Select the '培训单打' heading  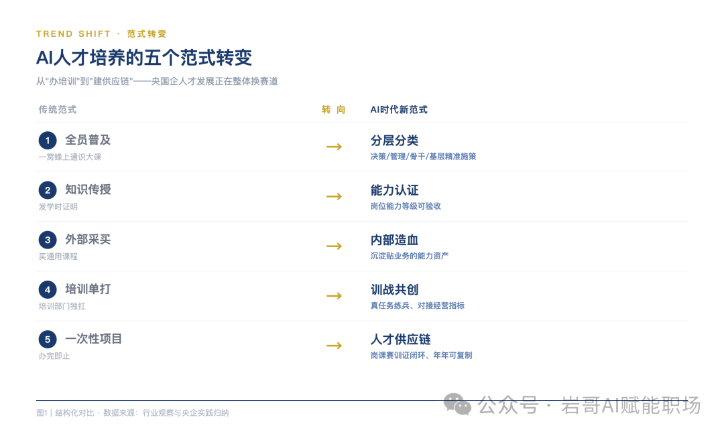pos(88,289)
